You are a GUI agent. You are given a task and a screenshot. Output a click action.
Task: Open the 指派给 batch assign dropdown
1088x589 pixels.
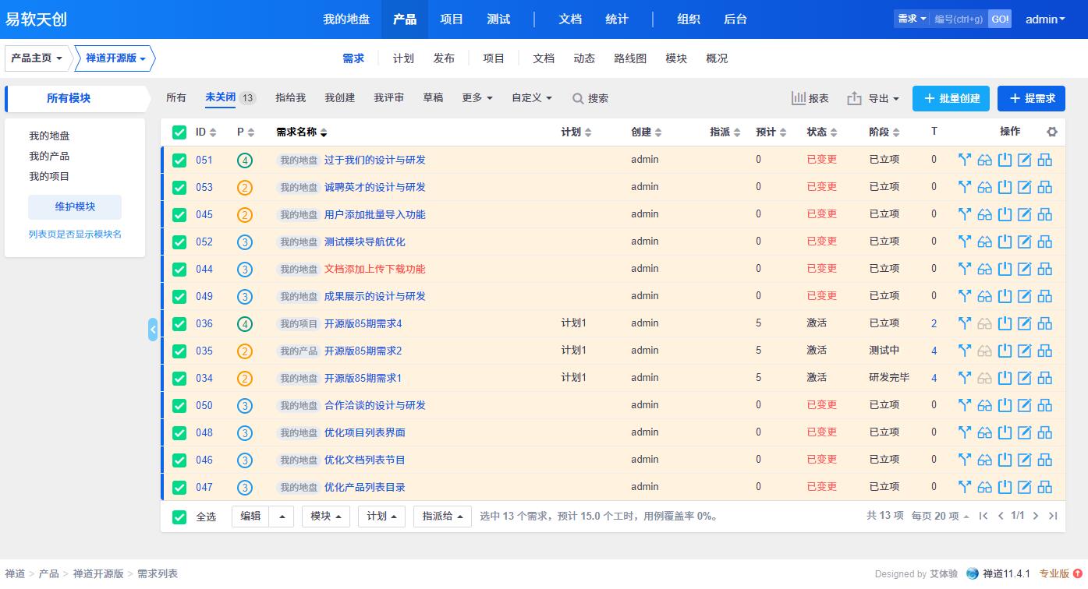pyautogui.click(x=443, y=516)
